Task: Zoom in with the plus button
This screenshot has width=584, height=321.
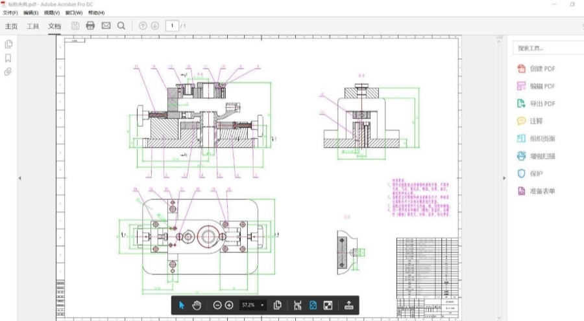Action: click(229, 305)
